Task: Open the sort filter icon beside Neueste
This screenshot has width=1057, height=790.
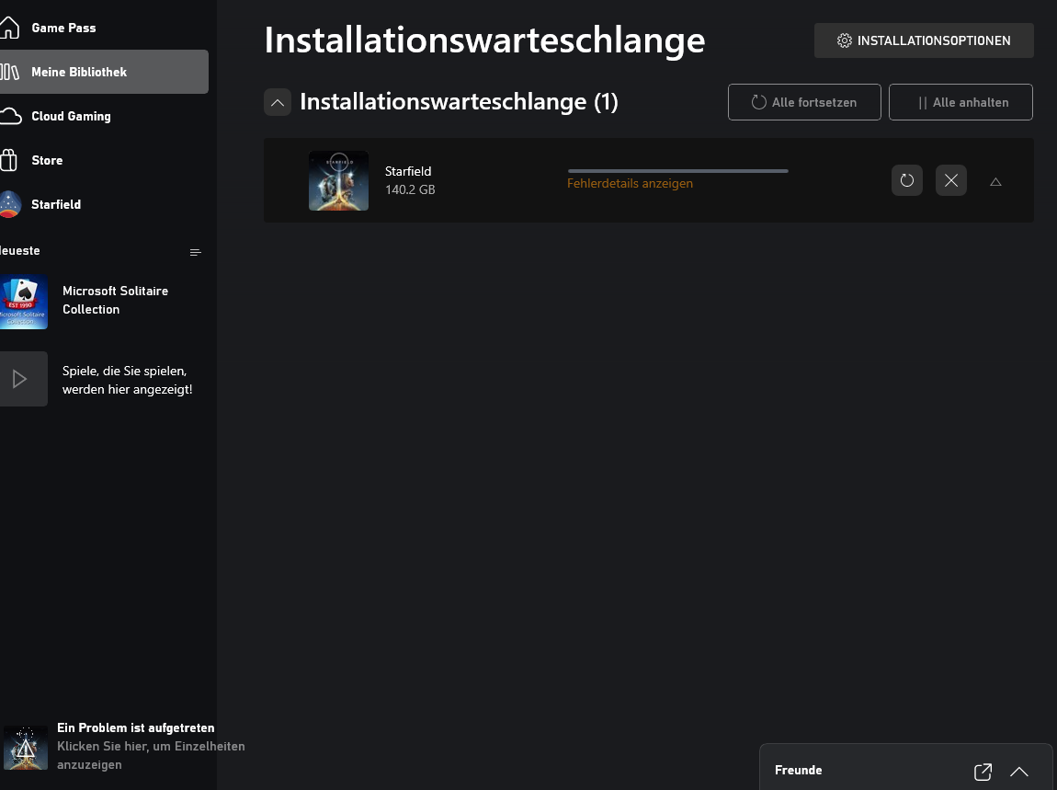Action: tap(196, 252)
